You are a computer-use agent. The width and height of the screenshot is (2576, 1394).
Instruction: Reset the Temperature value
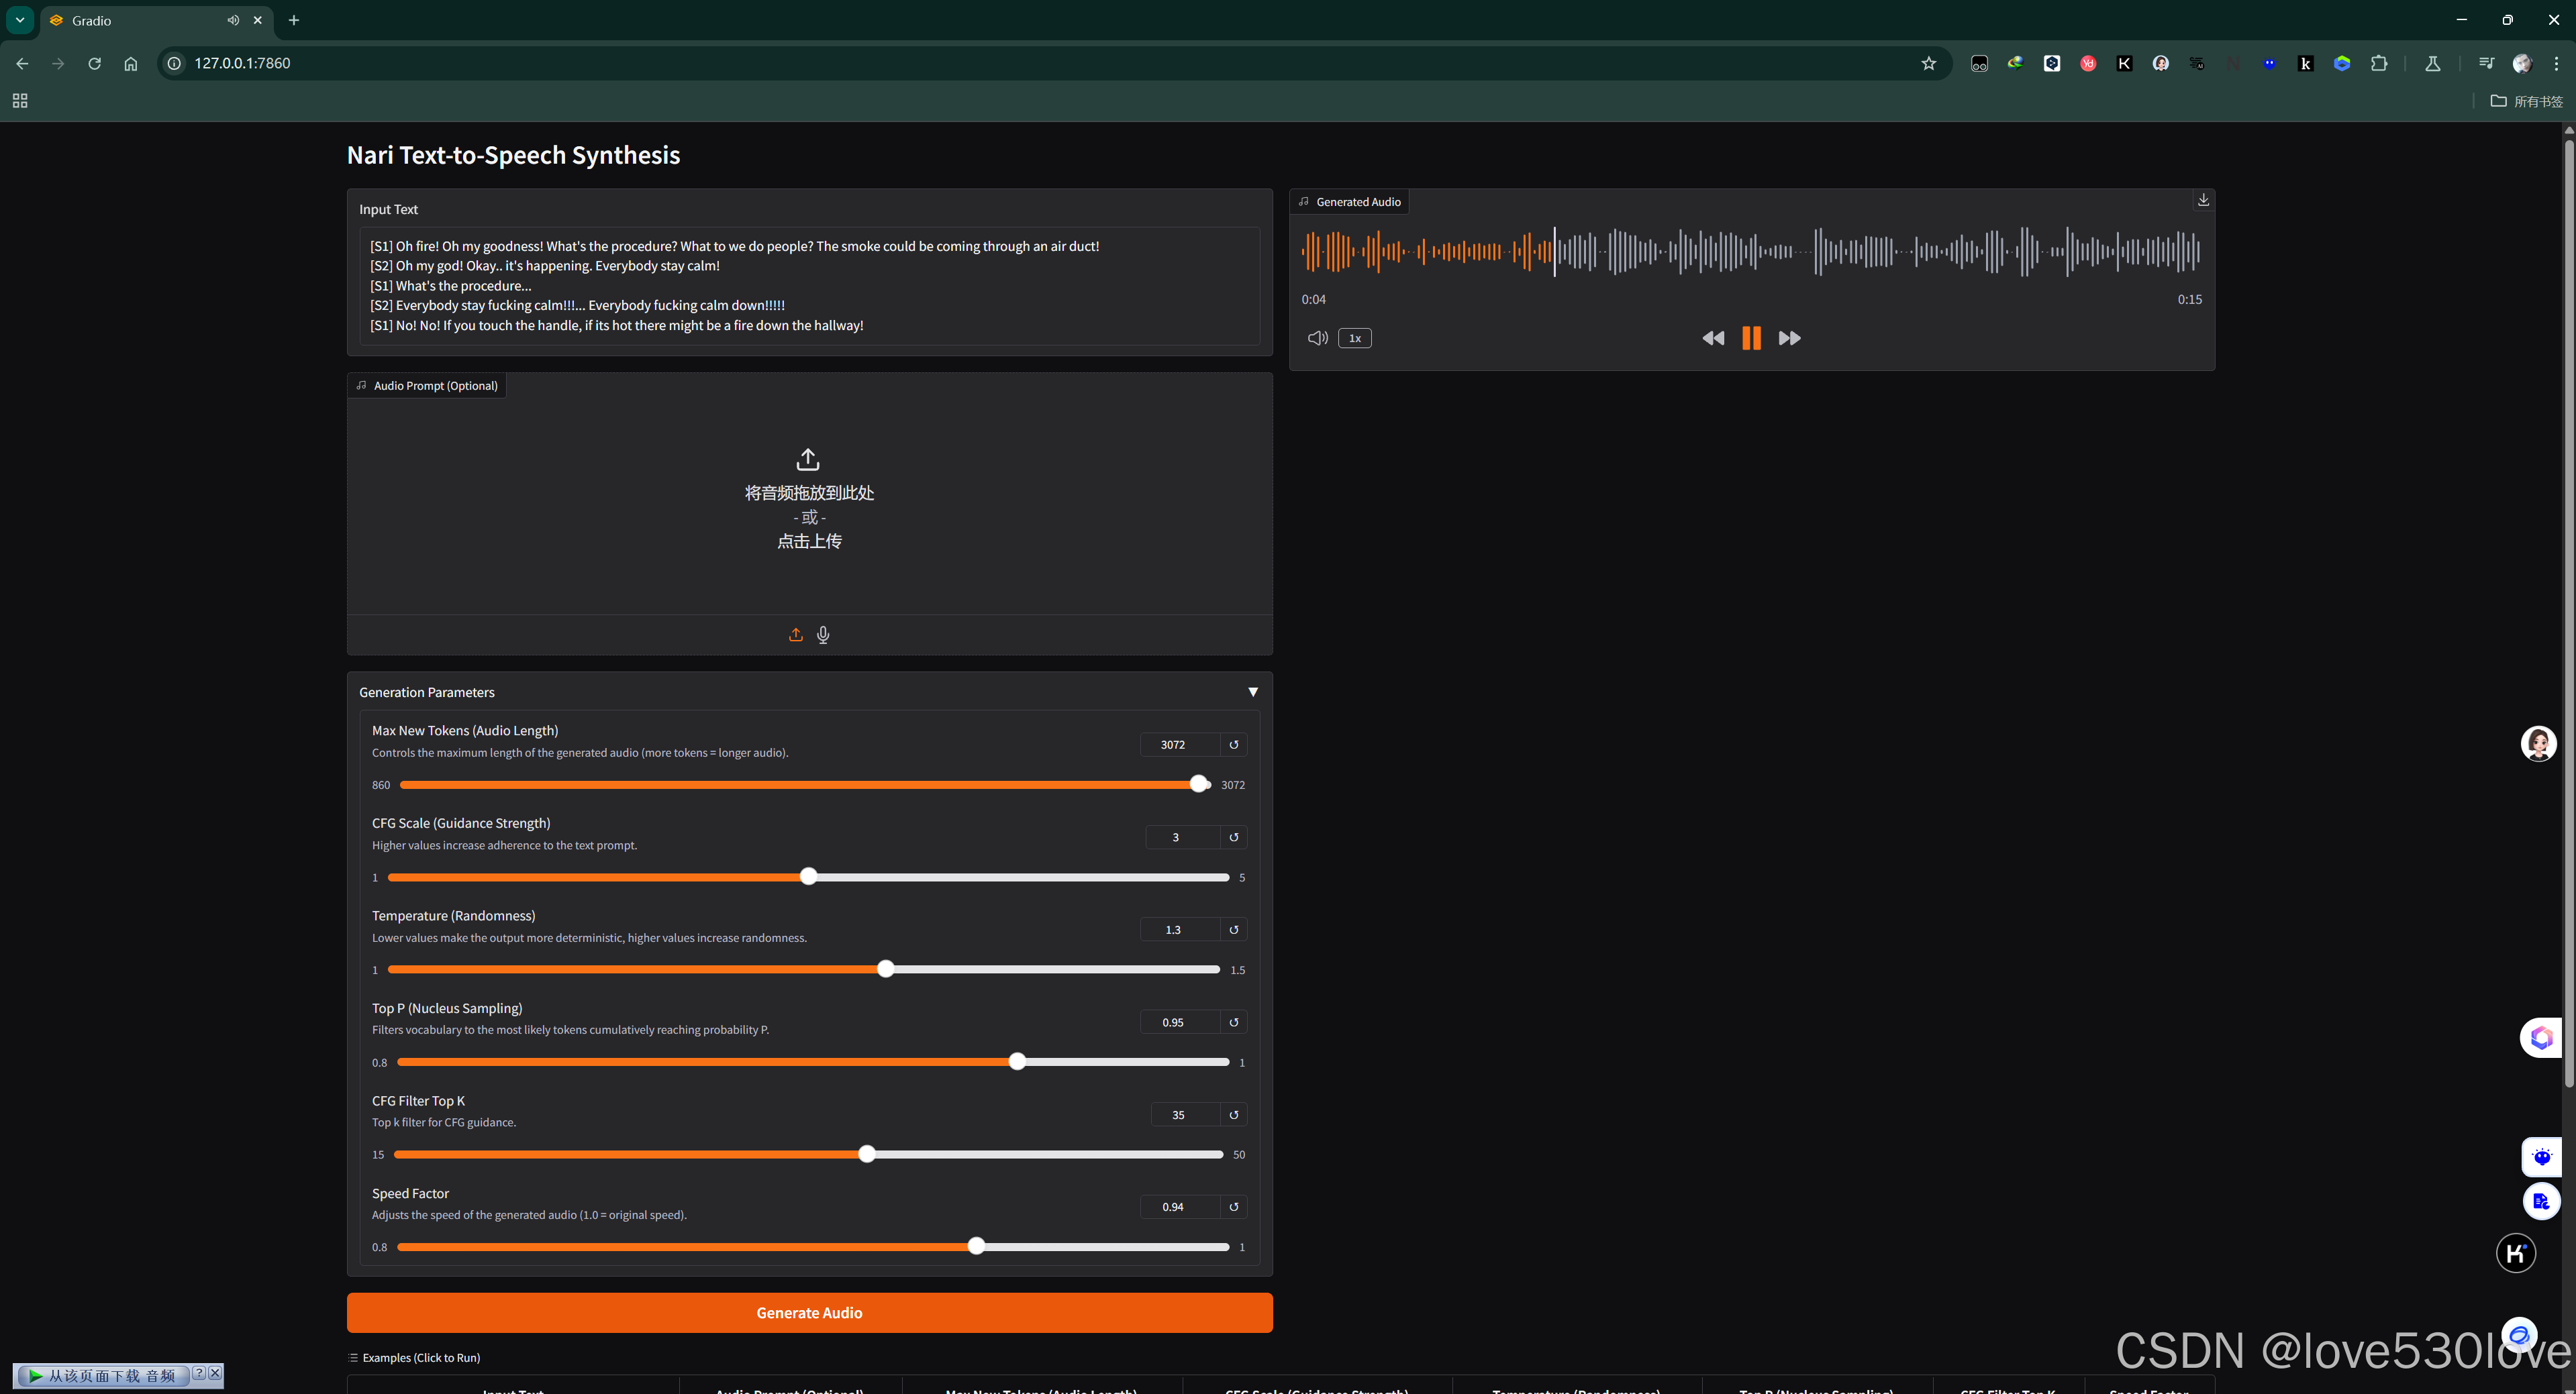(x=1234, y=929)
